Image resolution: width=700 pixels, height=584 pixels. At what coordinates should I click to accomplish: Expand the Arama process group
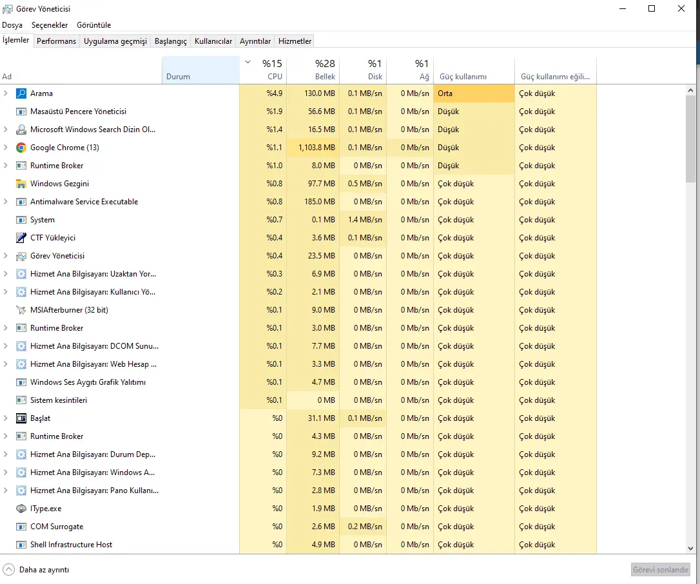(x=5, y=93)
